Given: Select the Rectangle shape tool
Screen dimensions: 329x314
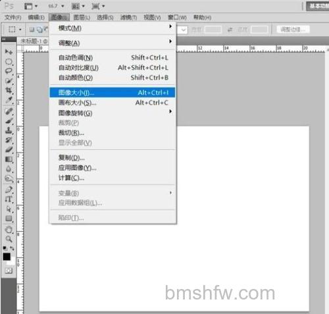Looking at the screenshot, I should 9,219.
